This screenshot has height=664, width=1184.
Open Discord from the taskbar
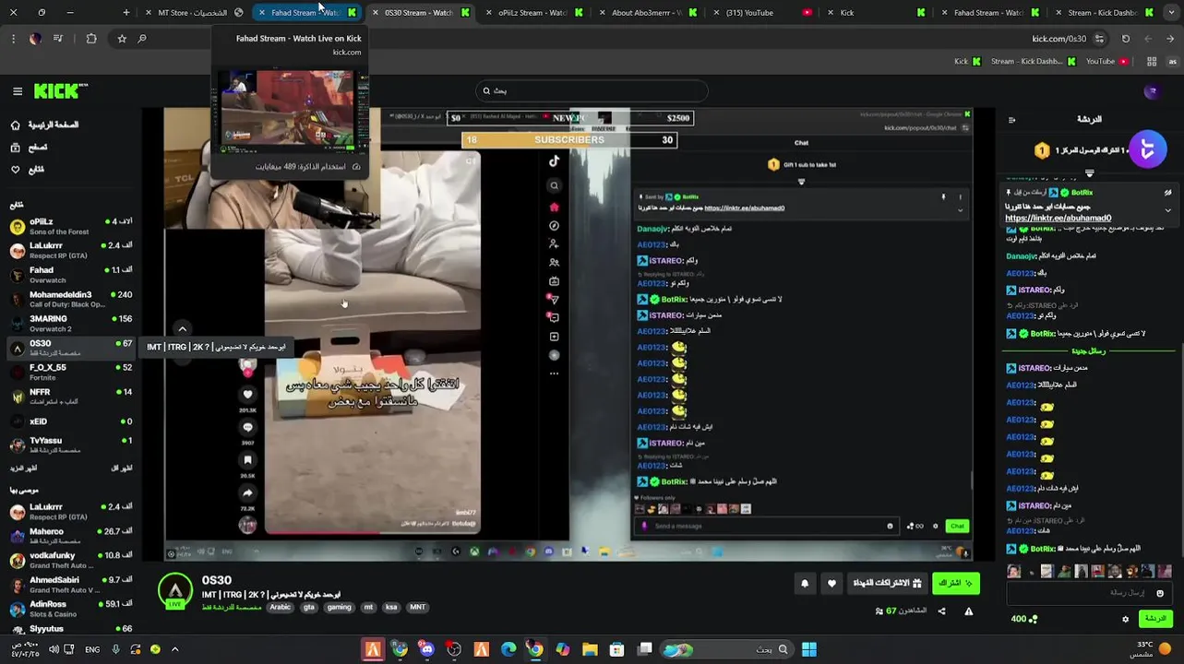pos(426,649)
